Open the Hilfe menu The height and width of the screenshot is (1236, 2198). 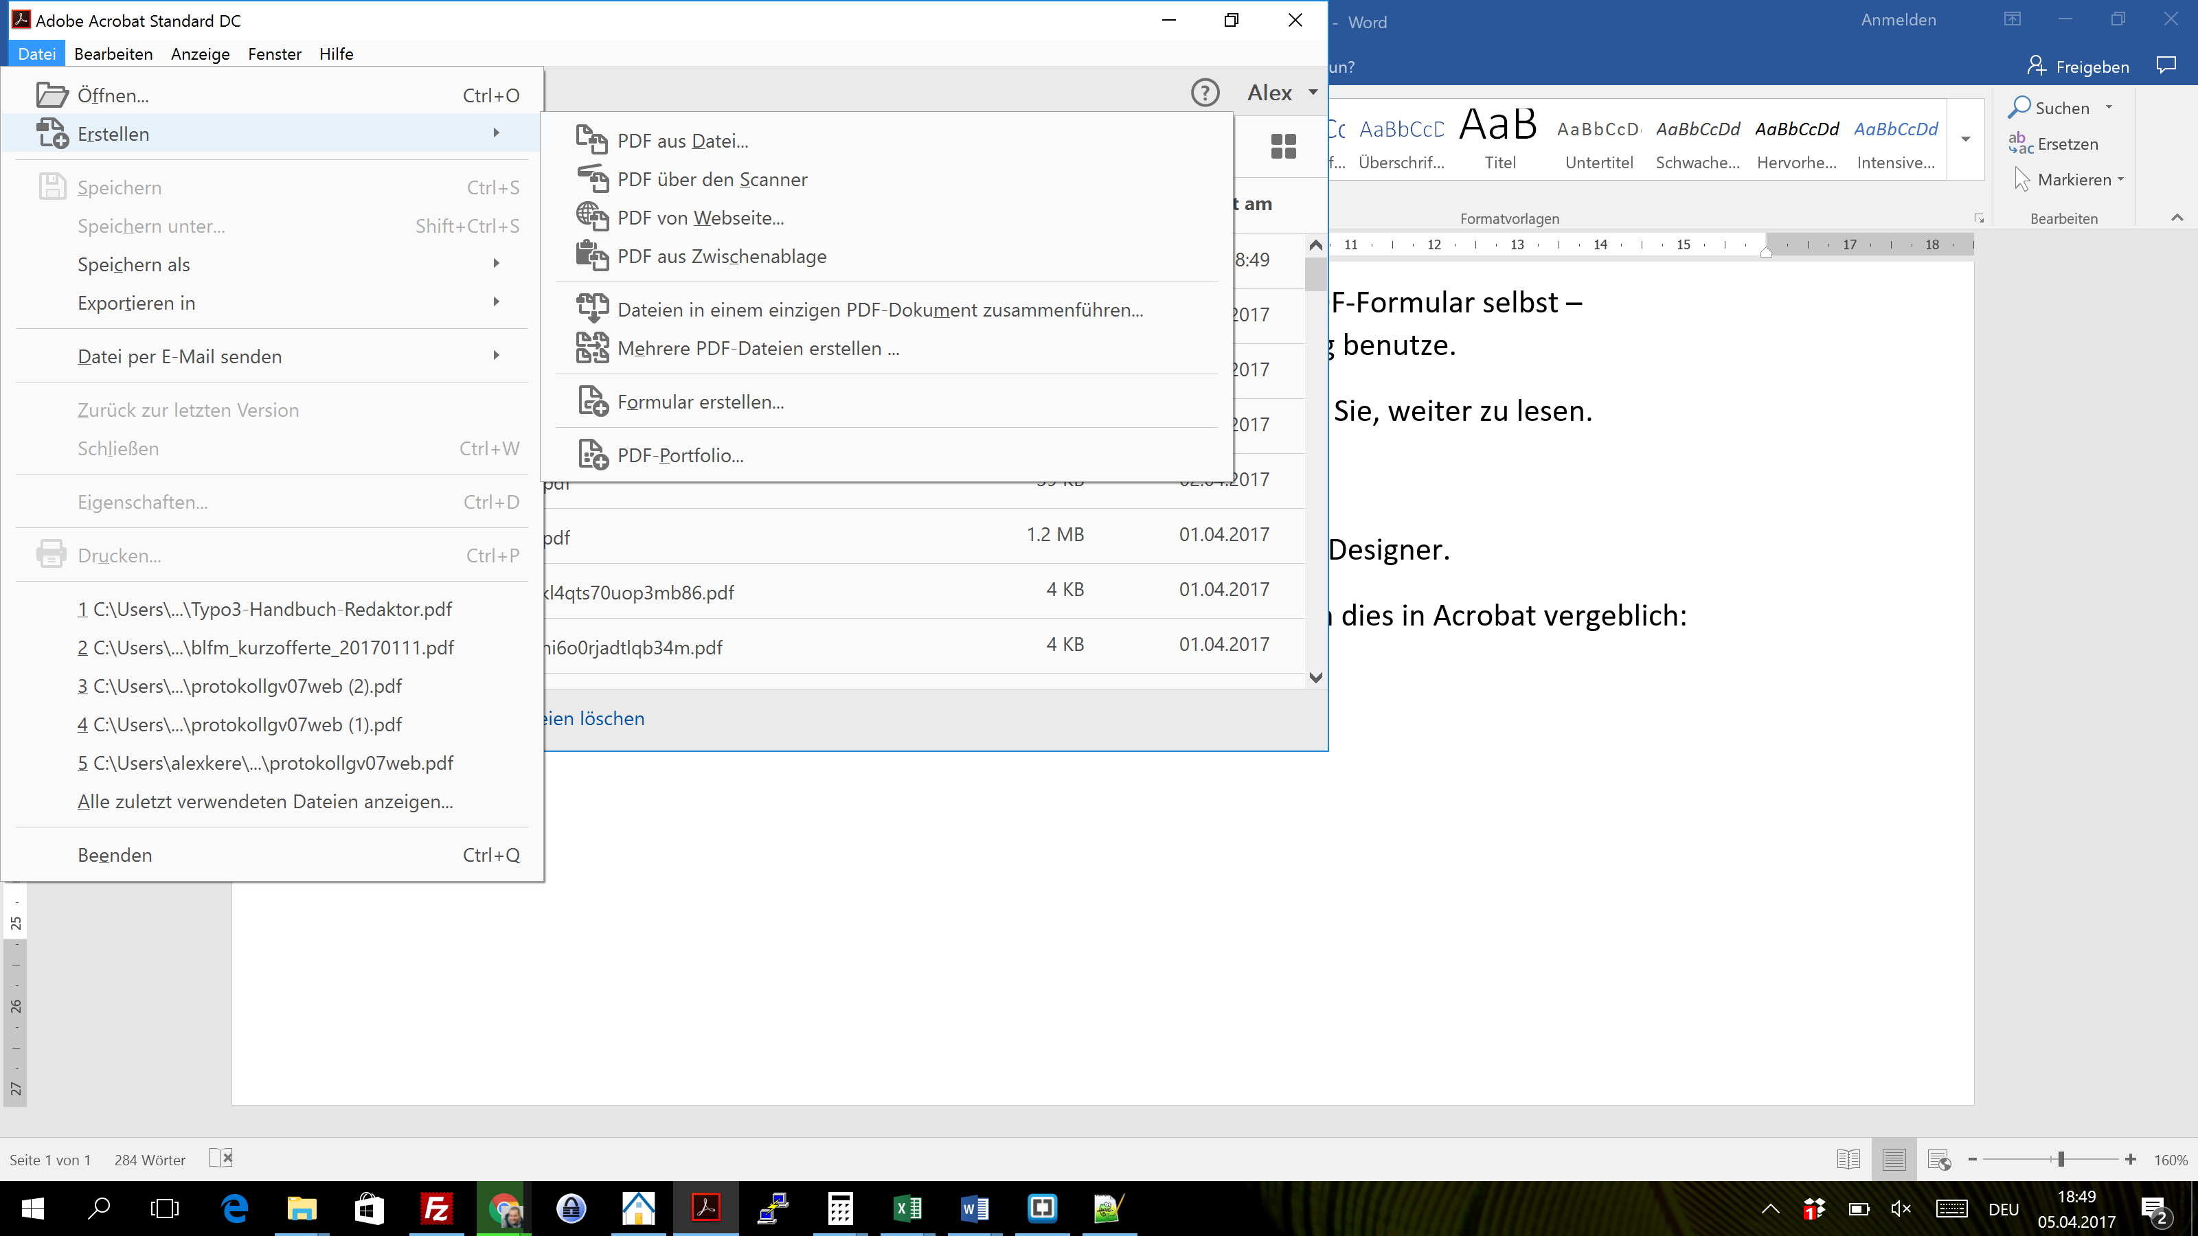tap(336, 53)
